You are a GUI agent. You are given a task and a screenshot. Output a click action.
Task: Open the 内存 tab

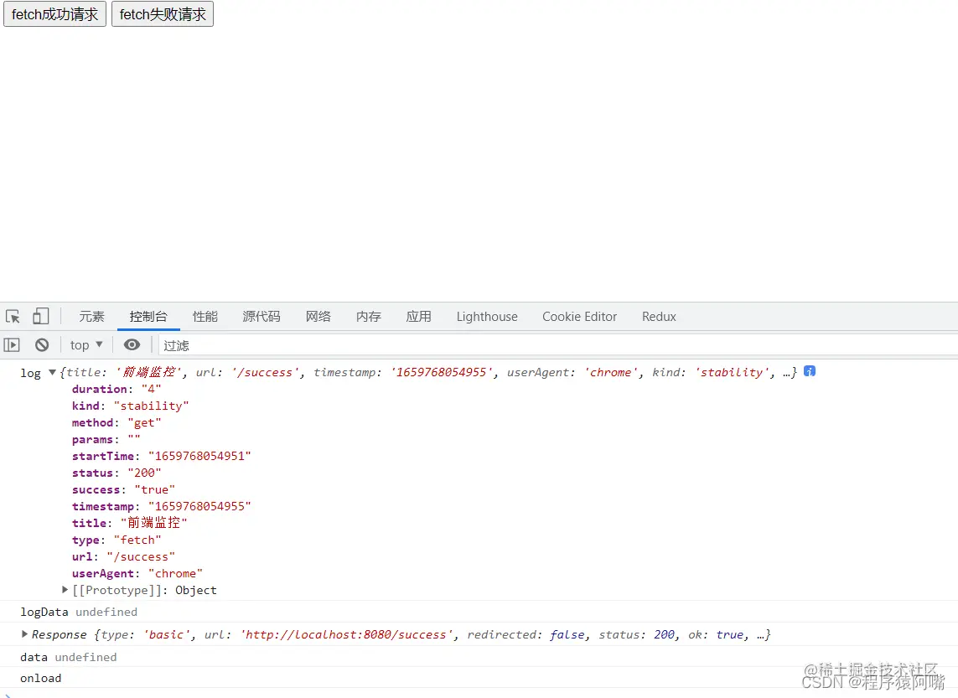click(x=369, y=317)
